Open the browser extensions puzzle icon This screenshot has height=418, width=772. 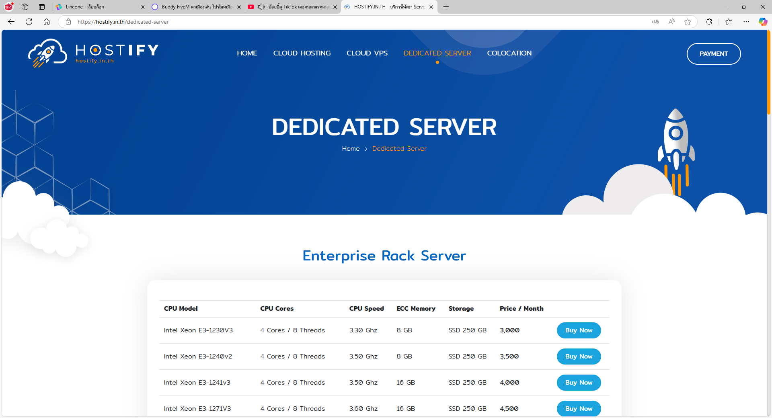click(x=709, y=22)
